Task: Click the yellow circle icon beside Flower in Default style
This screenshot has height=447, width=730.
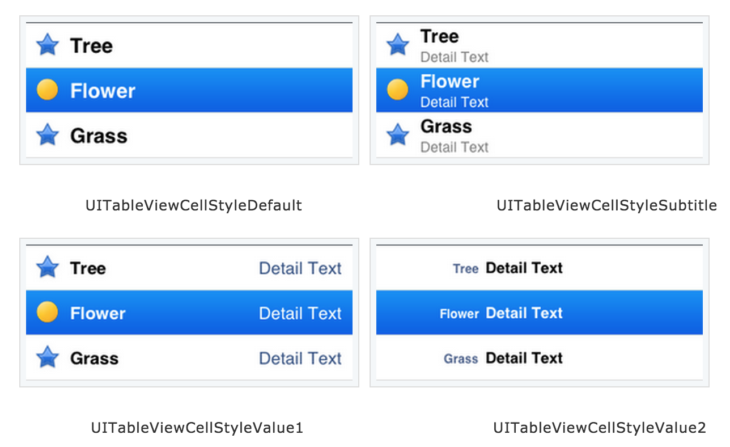Action: 48,90
